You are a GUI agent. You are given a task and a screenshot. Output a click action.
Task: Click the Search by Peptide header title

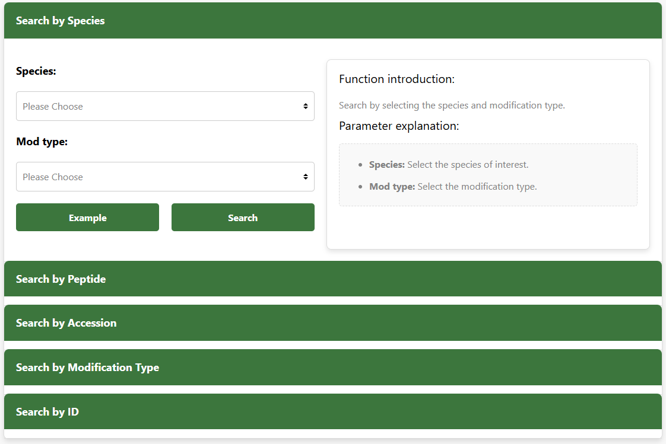[61, 279]
